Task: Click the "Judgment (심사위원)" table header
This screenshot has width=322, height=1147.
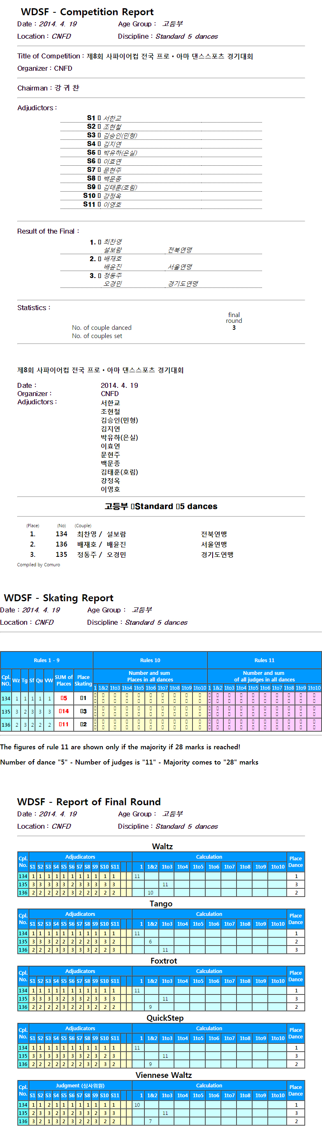Action: [80, 1086]
